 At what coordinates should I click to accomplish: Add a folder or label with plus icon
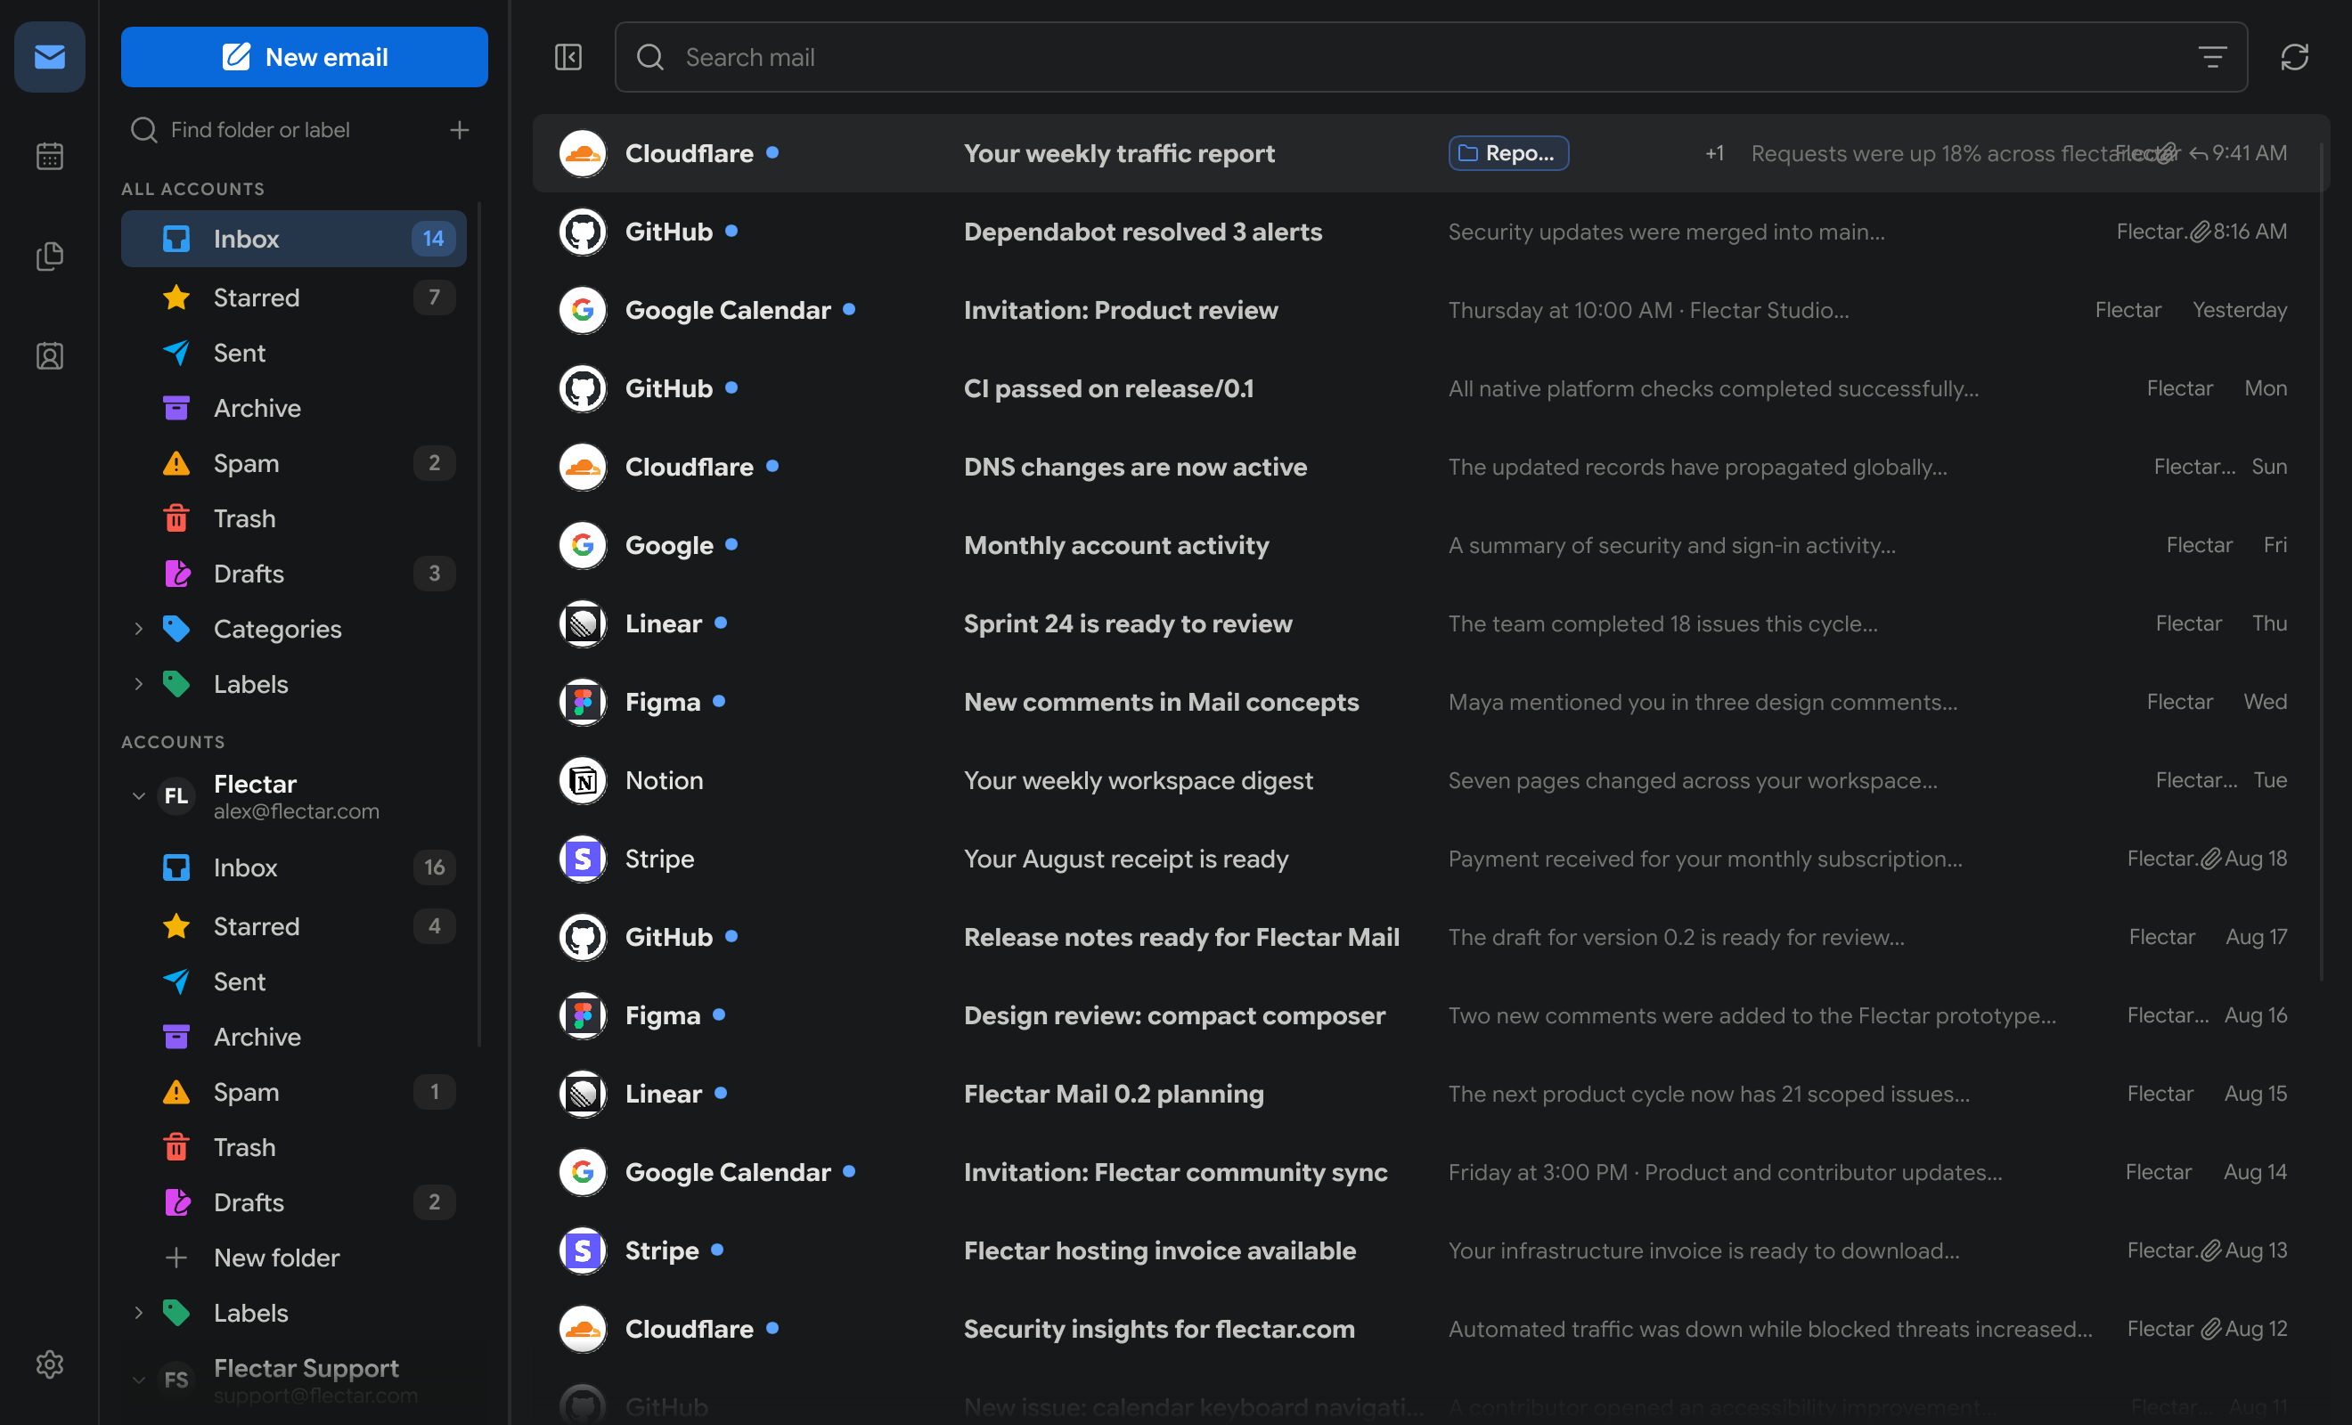(x=459, y=130)
